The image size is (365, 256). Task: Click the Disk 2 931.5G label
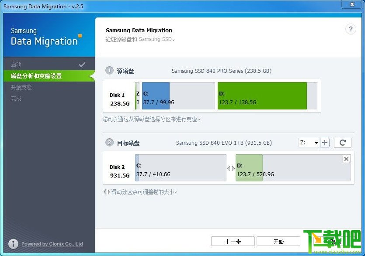(x=119, y=171)
